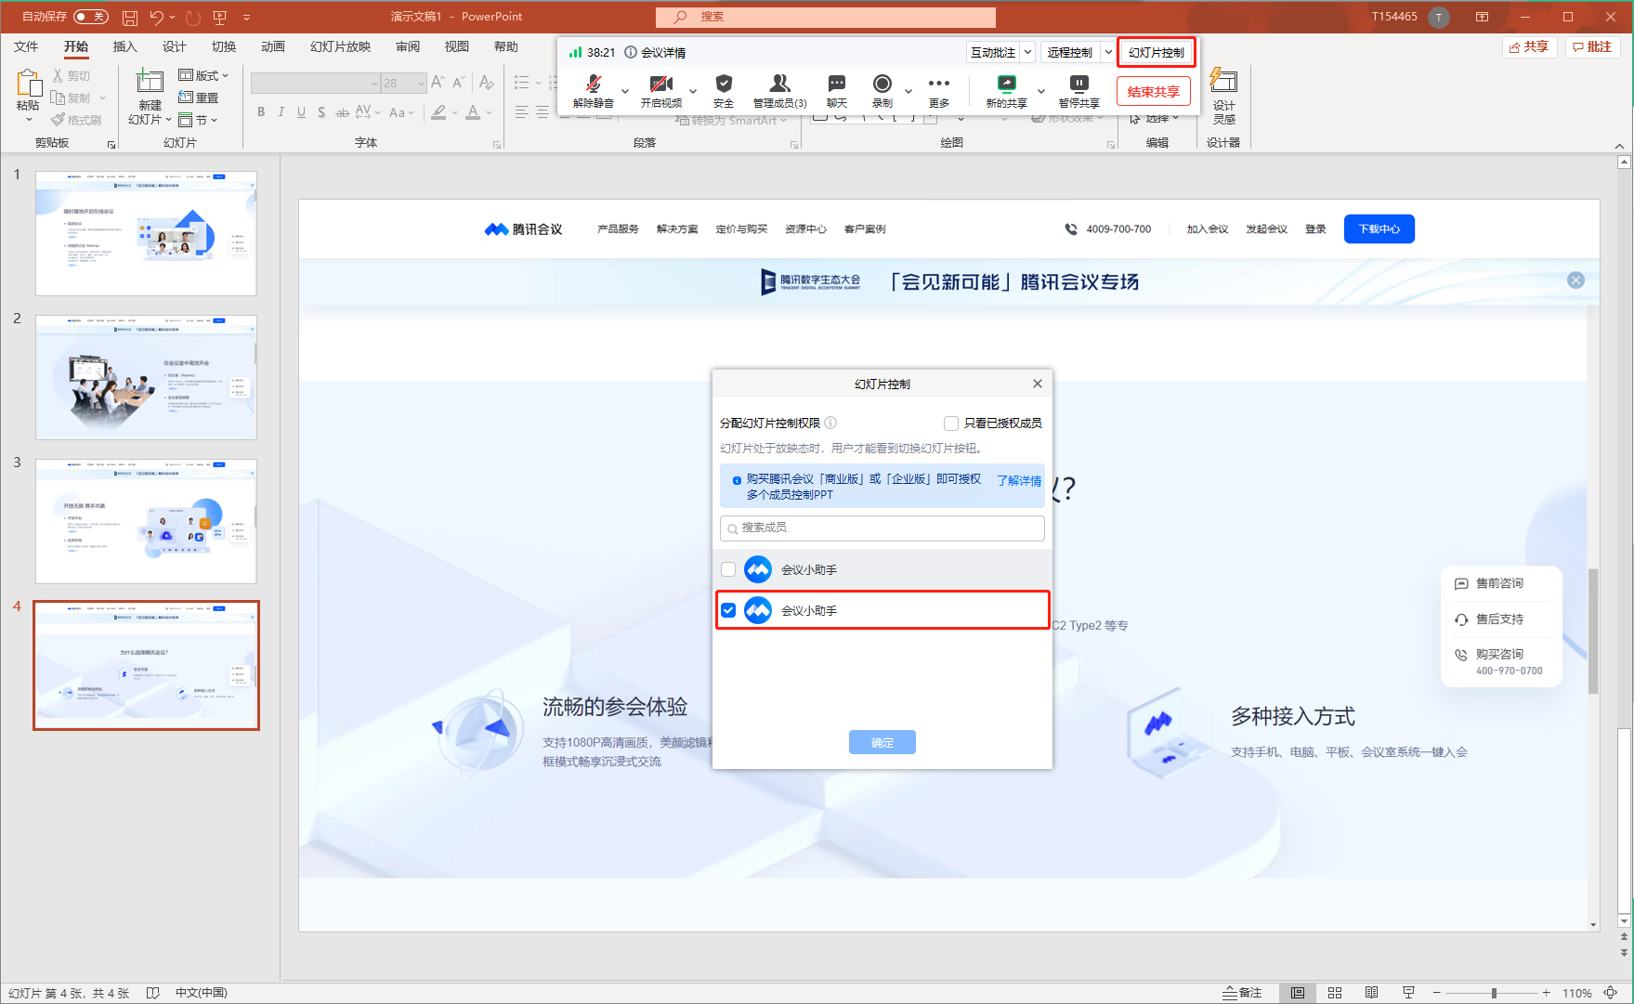Image resolution: width=1634 pixels, height=1004 pixels.
Task: Open the 了解详情 link
Action: coord(1018,480)
